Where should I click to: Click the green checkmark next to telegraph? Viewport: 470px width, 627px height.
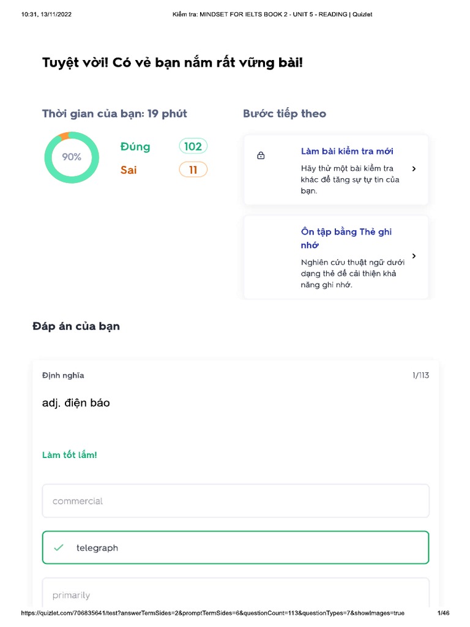[59, 548]
